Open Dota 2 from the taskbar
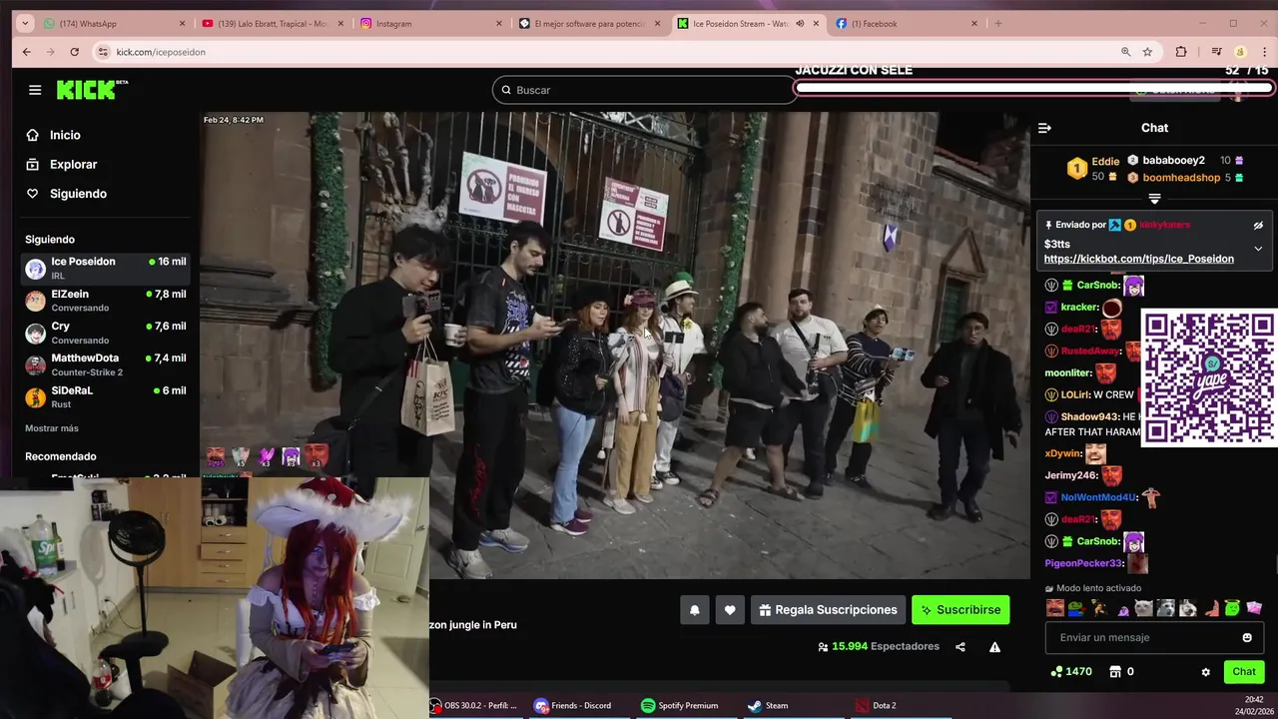 876,705
